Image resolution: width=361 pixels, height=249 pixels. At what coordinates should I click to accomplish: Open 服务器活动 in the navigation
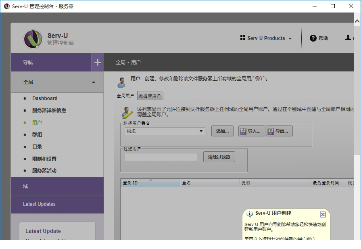tap(44, 171)
